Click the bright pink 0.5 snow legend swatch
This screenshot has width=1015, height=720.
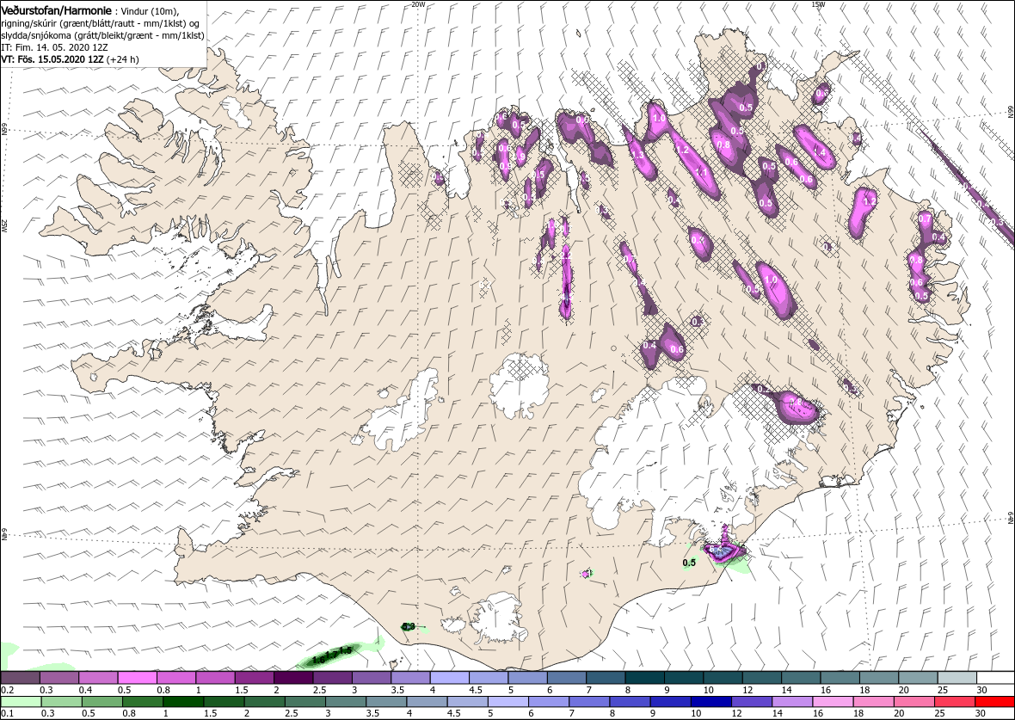point(138,677)
